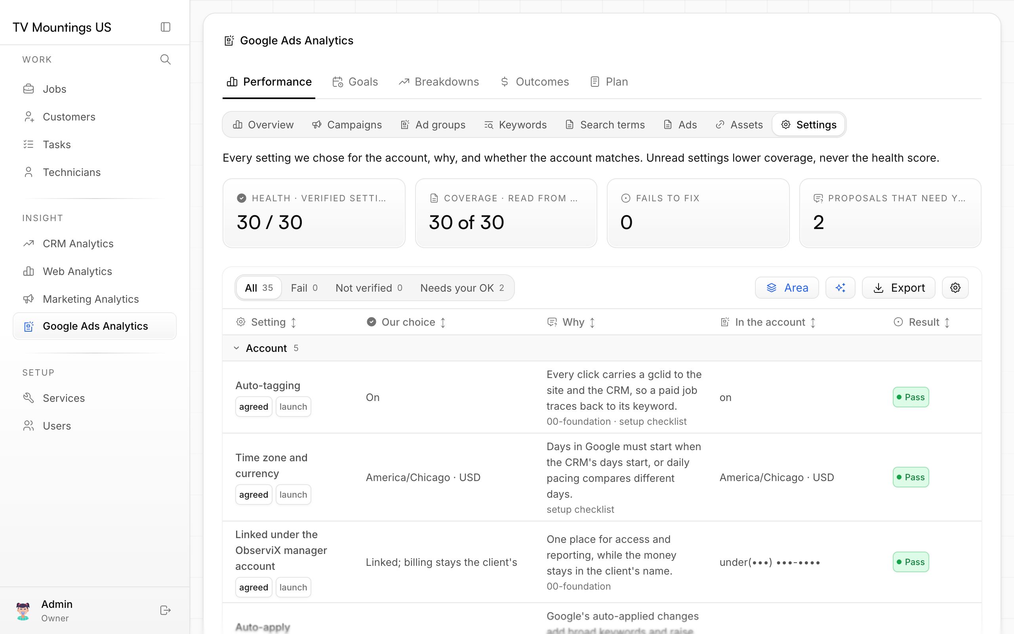Open Users under Setup
Screen dimensions: 1014x634
click(x=95, y=426)
